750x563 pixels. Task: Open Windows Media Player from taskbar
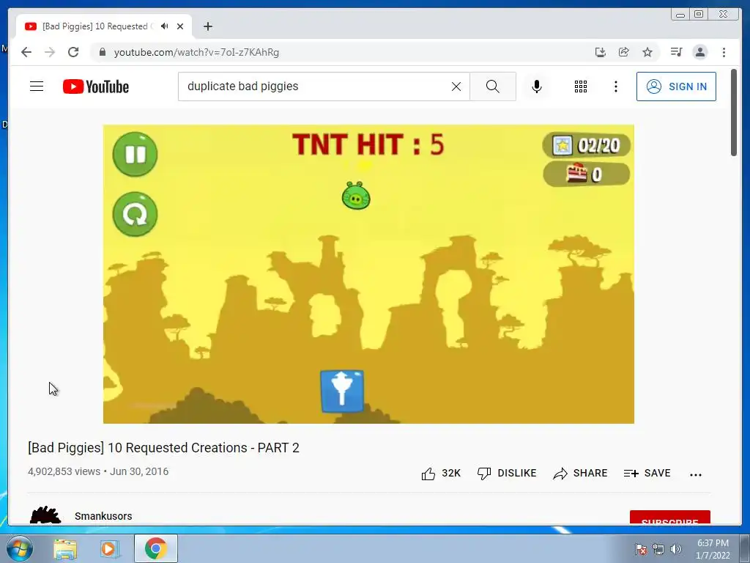click(x=110, y=549)
